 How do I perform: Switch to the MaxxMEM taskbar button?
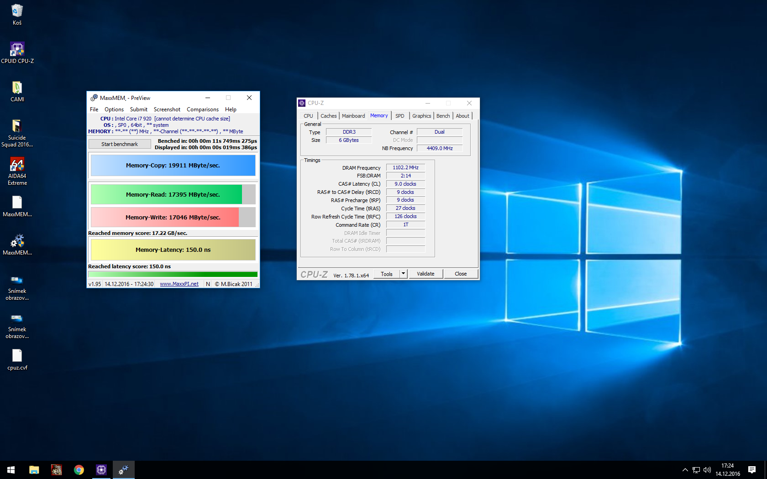point(124,470)
